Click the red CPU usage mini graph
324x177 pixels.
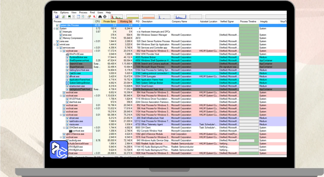click(x=115, y=17)
